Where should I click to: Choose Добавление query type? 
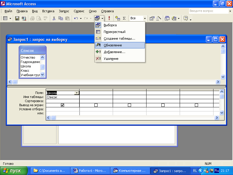tap(120, 52)
